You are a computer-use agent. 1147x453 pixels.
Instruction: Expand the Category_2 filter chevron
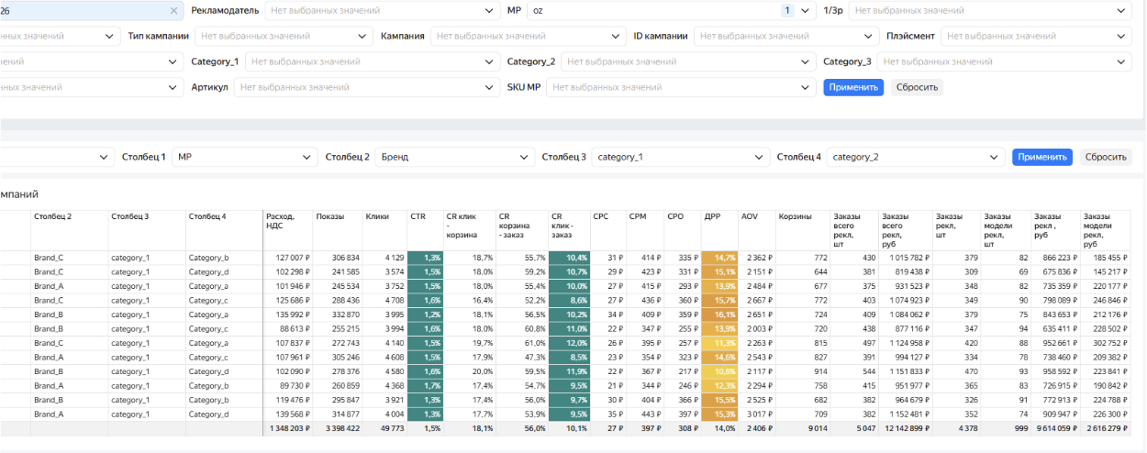point(805,62)
